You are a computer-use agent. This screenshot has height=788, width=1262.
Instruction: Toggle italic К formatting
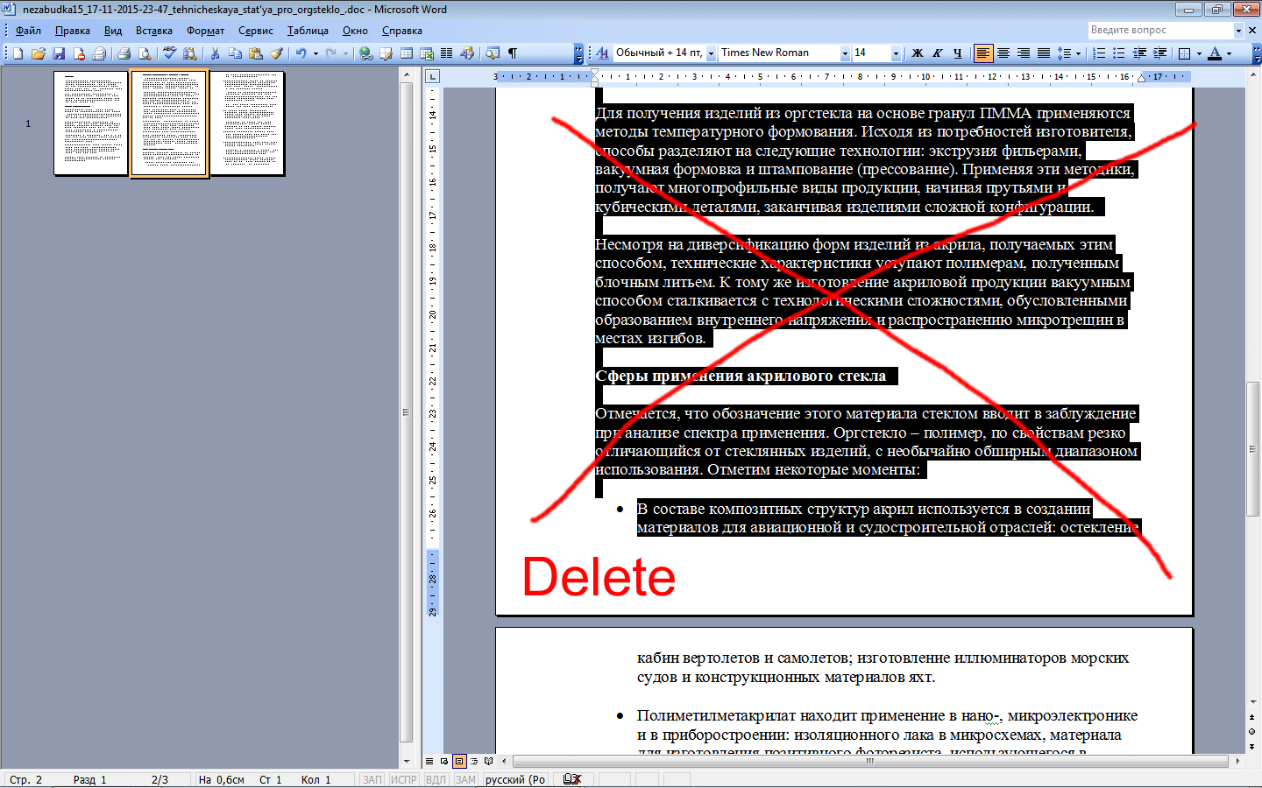tap(938, 53)
